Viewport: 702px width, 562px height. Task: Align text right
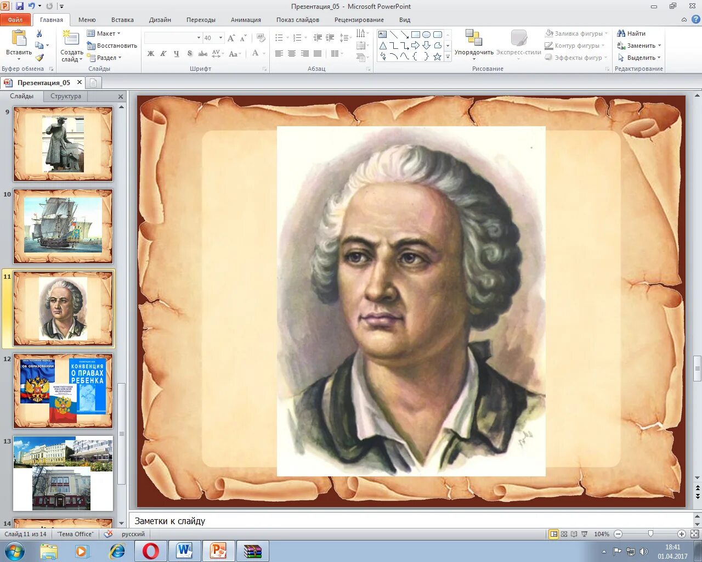click(x=304, y=53)
